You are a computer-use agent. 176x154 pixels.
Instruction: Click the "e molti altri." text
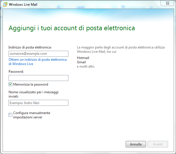click(86, 66)
